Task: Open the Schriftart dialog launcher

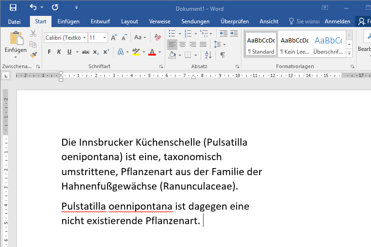Action: [x=161, y=67]
